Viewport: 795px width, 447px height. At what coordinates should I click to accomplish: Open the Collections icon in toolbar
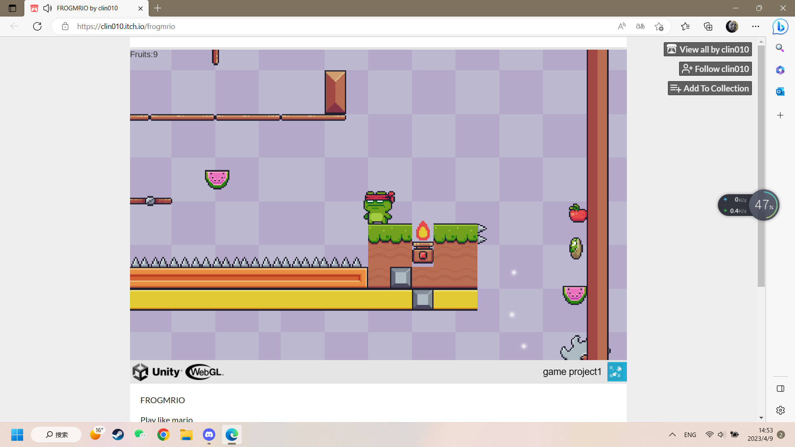point(708,26)
